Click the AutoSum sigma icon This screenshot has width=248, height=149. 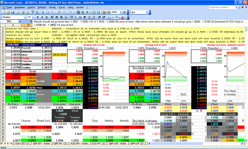tap(87, 12)
